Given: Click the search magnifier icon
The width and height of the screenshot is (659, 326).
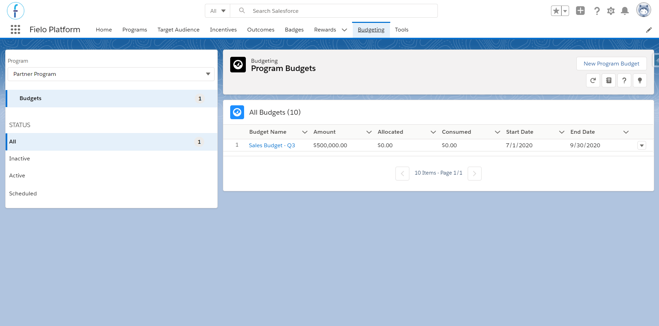Looking at the screenshot, I should (x=242, y=11).
